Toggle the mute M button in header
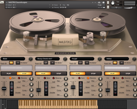The height and width of the screenshot is (109, 137). pyautogui.click(x=108, y=7)
